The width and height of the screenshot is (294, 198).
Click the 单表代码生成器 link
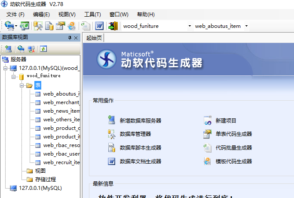pos(234,134)
